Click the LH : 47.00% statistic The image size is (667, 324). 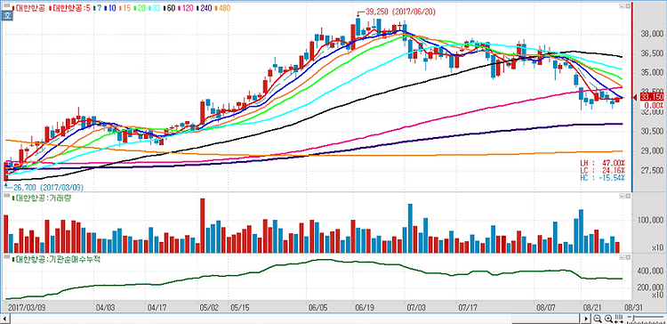click(602, 163)
